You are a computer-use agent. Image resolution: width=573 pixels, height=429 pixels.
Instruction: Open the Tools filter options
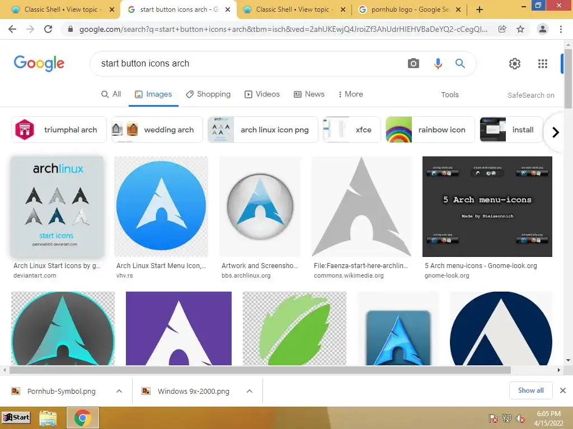[x=449, y=94]
